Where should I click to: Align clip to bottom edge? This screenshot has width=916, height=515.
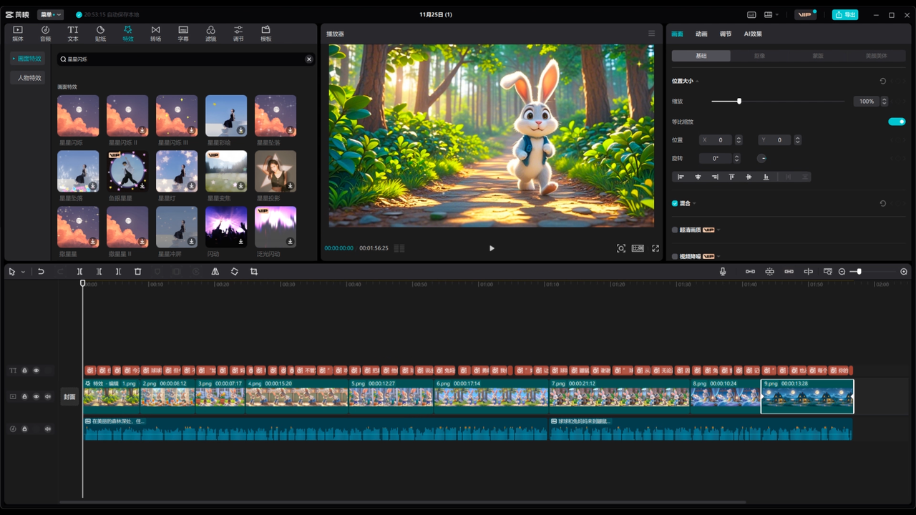pos(766,177)
